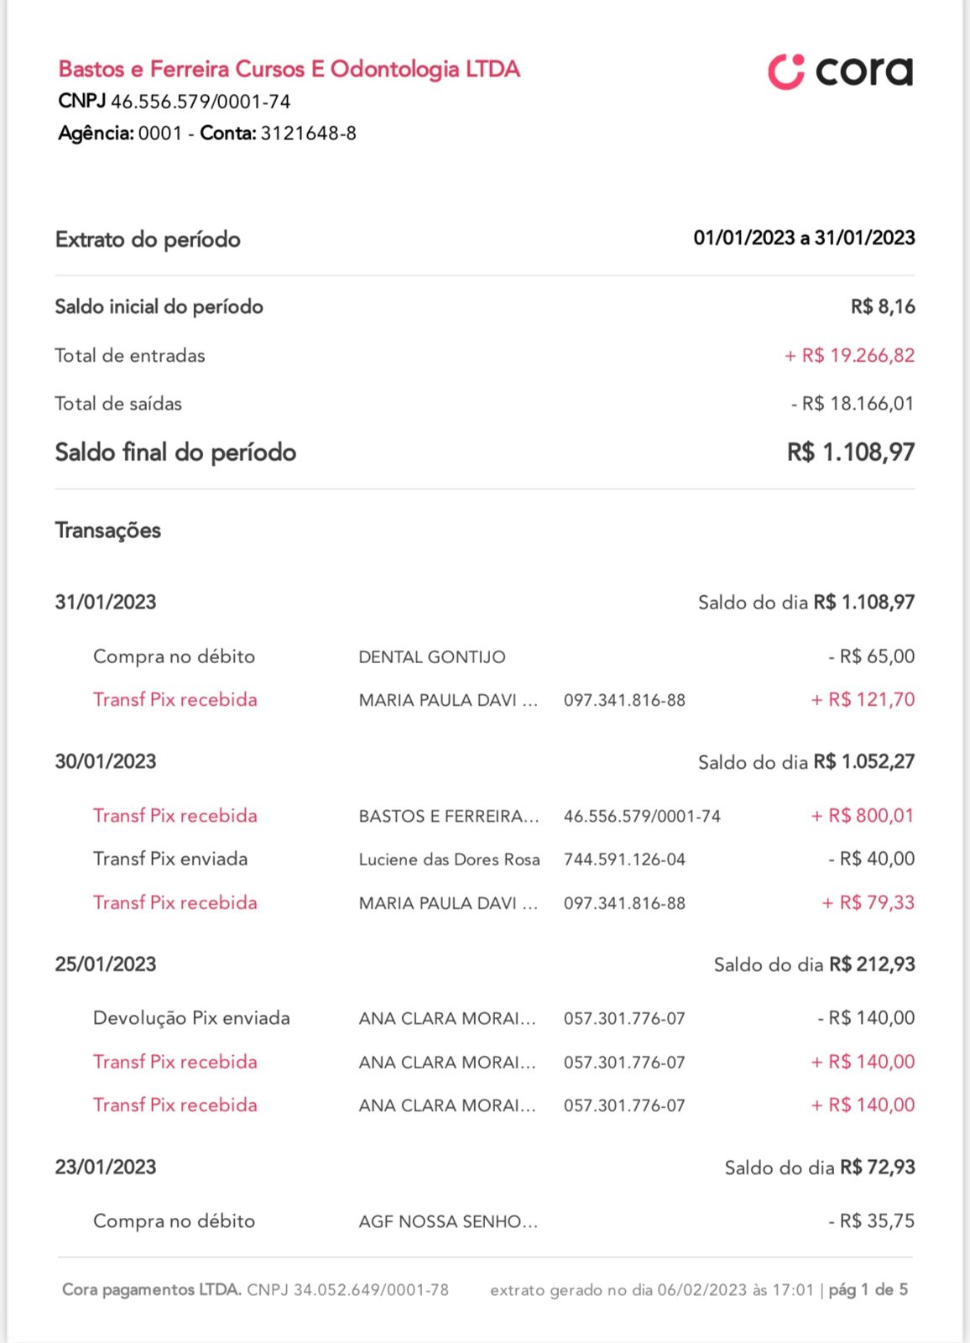Viewport: 970px width, 1343px height.
Task: Select the statement period date range
Action: 803,238
